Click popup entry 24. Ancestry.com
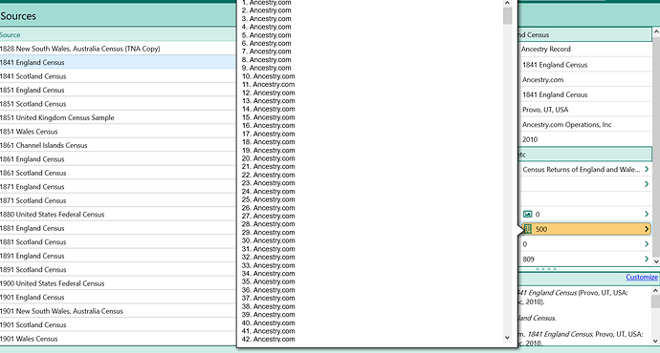 coord(268,192)
